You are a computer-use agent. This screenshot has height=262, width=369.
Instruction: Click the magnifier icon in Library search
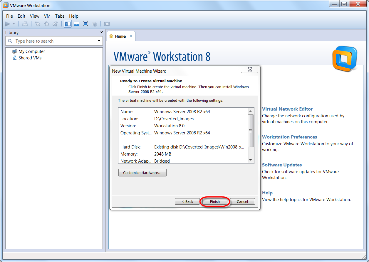tap(10, 41)
